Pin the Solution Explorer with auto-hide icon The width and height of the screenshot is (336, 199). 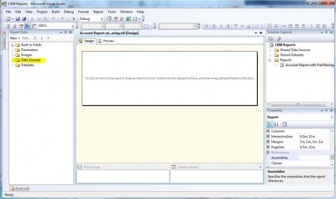(327, 32)
